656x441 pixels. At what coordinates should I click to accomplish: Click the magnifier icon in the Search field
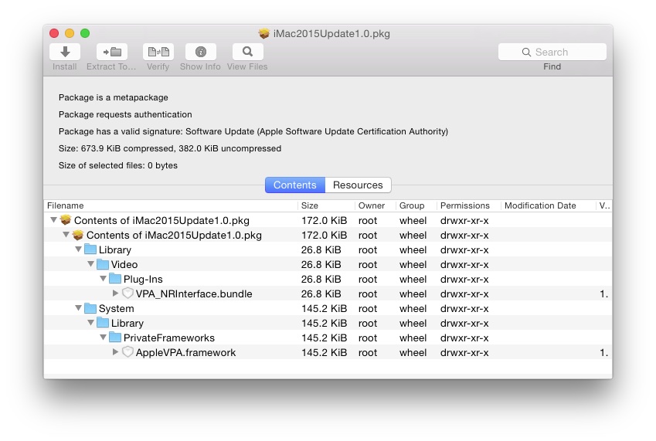click(x=526, y=53)
